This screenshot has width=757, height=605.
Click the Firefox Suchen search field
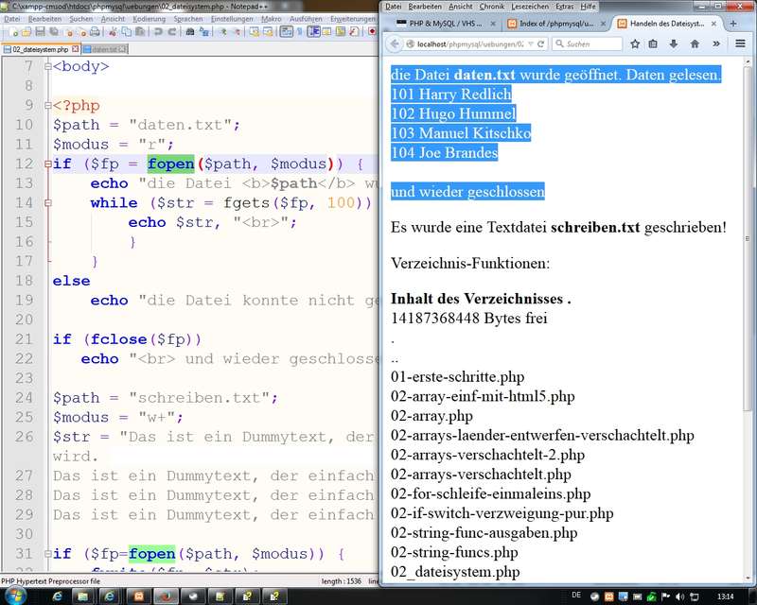[x=587, y=43]
